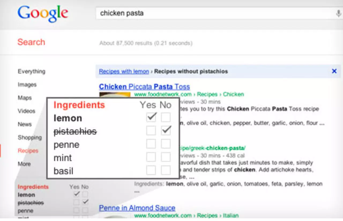Open the Chicken Piccata Pasta Toss result
The height and width of the screenshot is (221, 343).
tap(144, 87)
